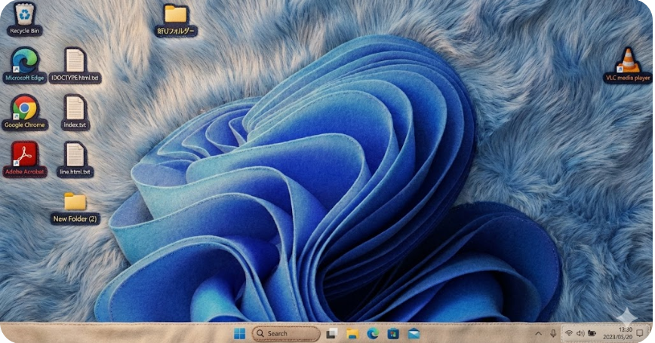Select the IDOCTYPE html.txt file icon
This screenshot has height=343, width=655.
click(x=75, y=65)
